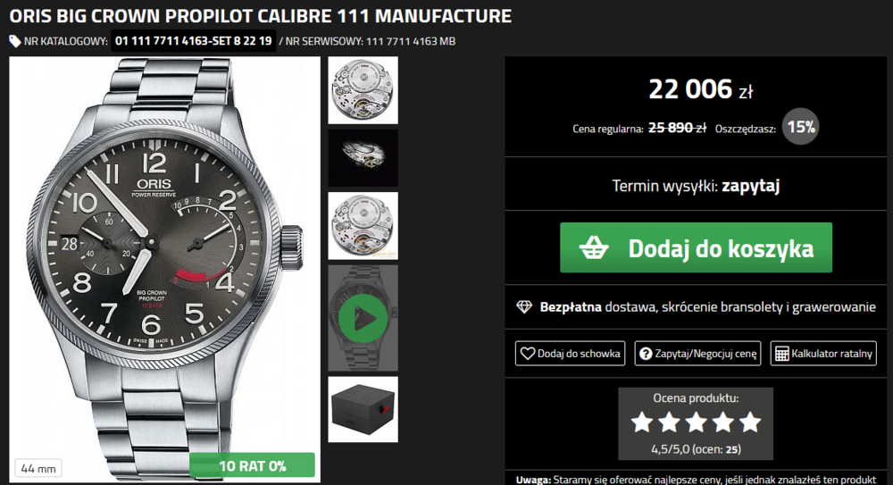Click the tag icon next to NR KATALOGOWY

tap(15, 41)
